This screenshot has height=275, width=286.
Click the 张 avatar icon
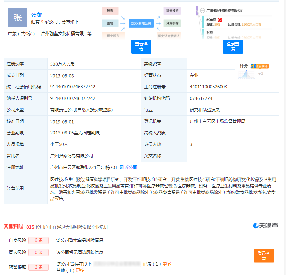pyautogui.click(x=17, y=18)
